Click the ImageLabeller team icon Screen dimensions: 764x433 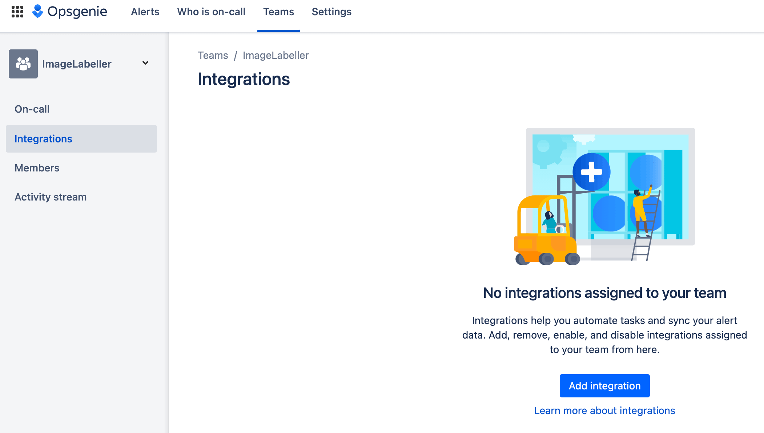click(x=23, y=64)
